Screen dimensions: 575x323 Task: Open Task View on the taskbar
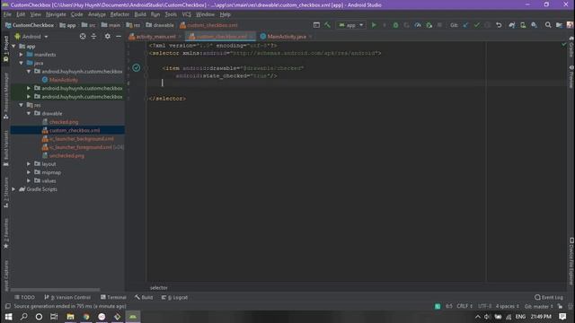(x=54, y=317)
